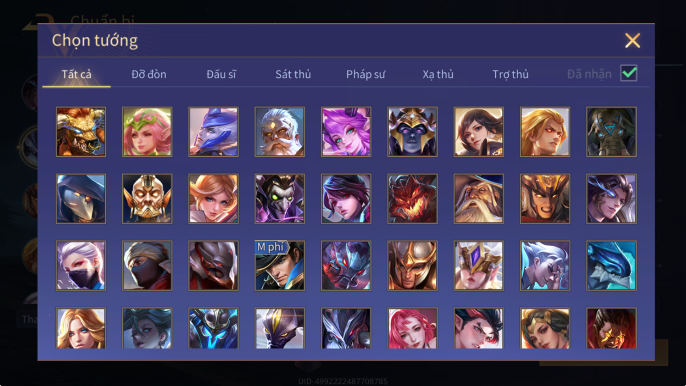Select the golden-masked bald hero portrait
The image size is (686, 386).
pyautogui.click(x=147, y=199)
